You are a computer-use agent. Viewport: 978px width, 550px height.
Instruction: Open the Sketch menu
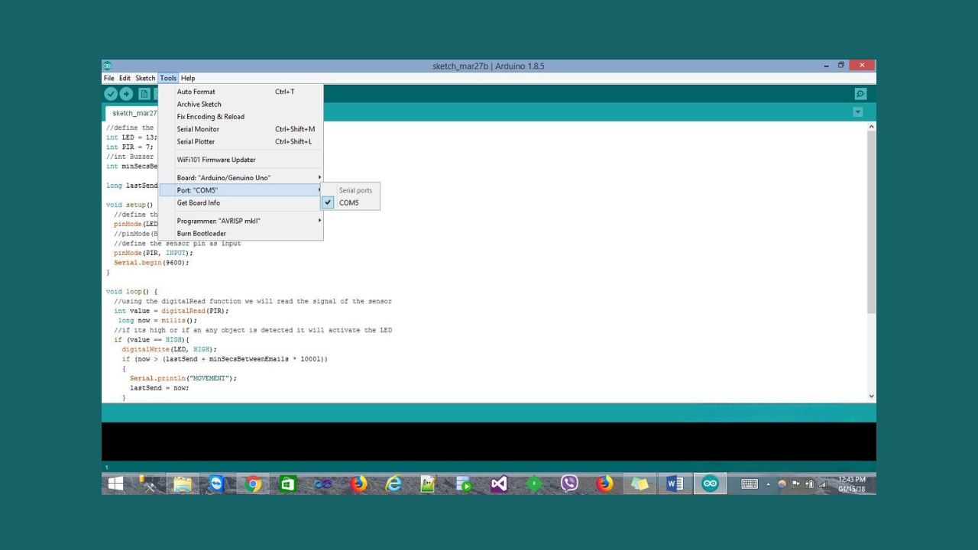[x=145, y=78]
